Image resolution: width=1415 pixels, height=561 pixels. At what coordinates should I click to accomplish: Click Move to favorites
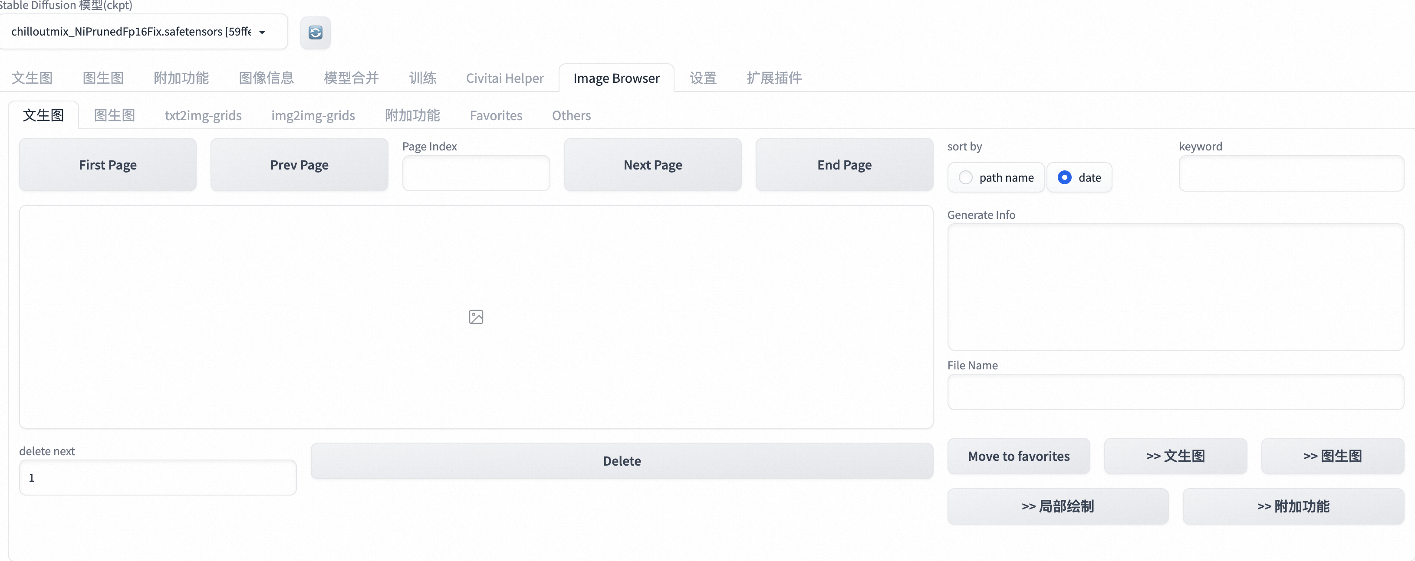pyautogui.click(x=1018, y=456)
